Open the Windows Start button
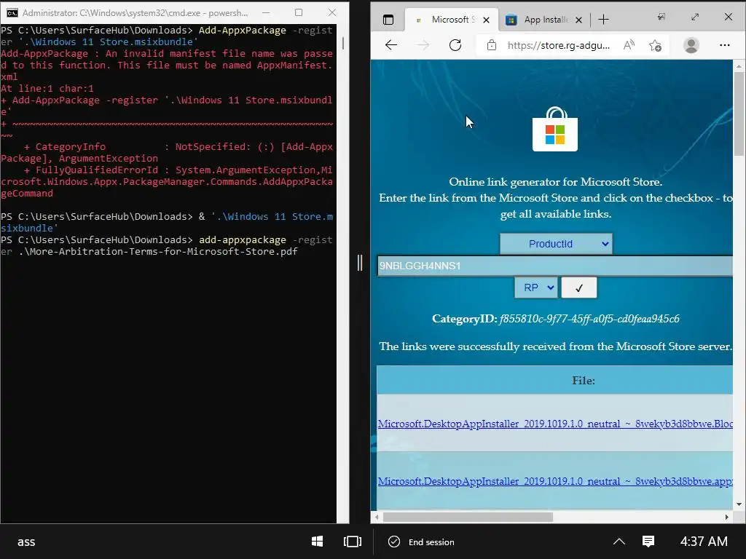 point(318,542)
